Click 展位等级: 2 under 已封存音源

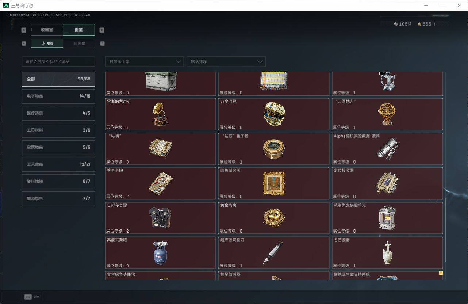(118, 231)
